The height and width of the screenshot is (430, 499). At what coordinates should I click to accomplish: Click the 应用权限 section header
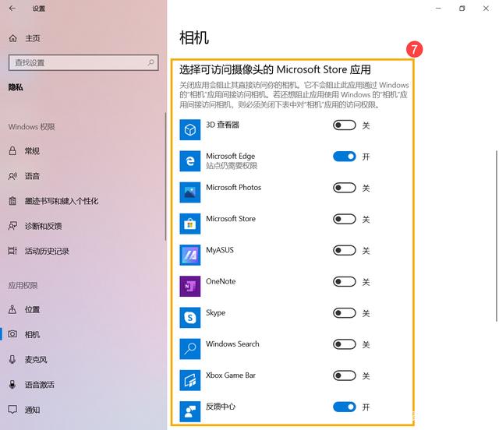pyautogui.click(x=23, y=285)
